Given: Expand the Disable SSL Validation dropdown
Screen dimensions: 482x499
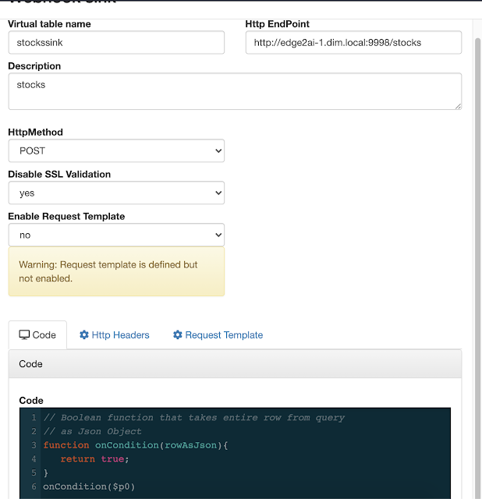Looking at the screenshot, I should (116, 193).
